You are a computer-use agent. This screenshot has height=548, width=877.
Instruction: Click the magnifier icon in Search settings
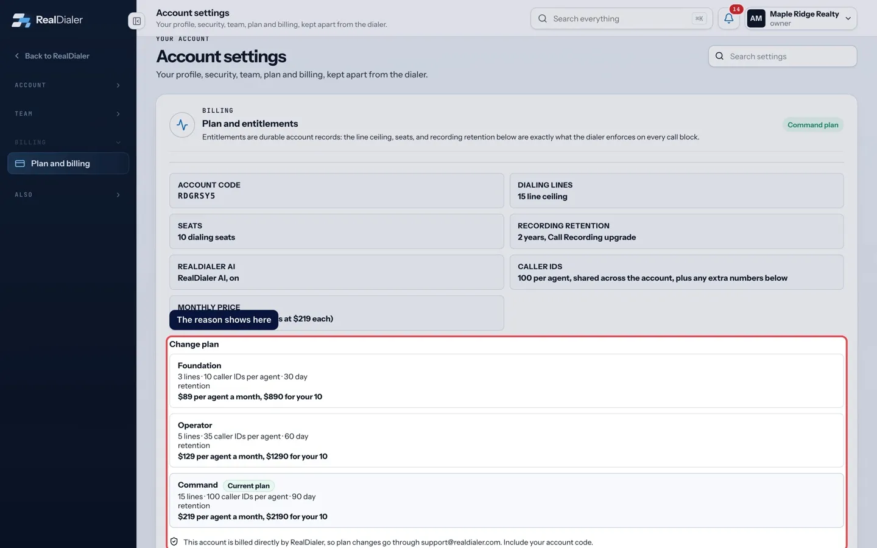pos(719,56)
